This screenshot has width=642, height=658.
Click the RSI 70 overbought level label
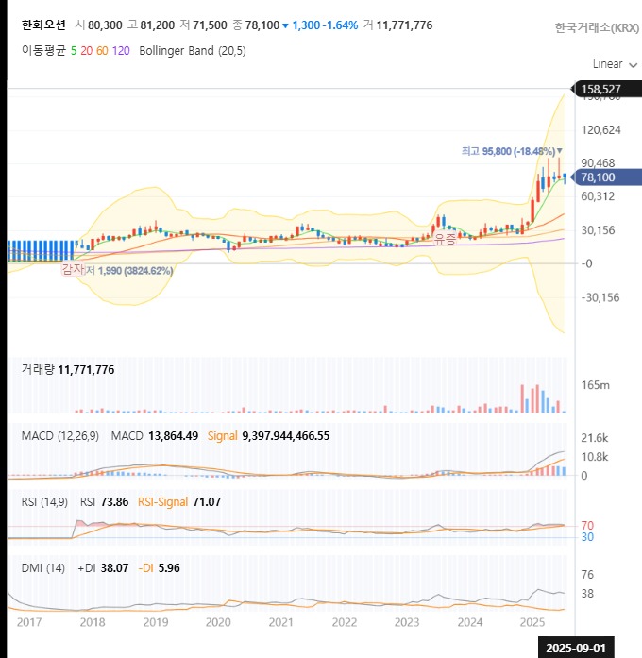587,526
